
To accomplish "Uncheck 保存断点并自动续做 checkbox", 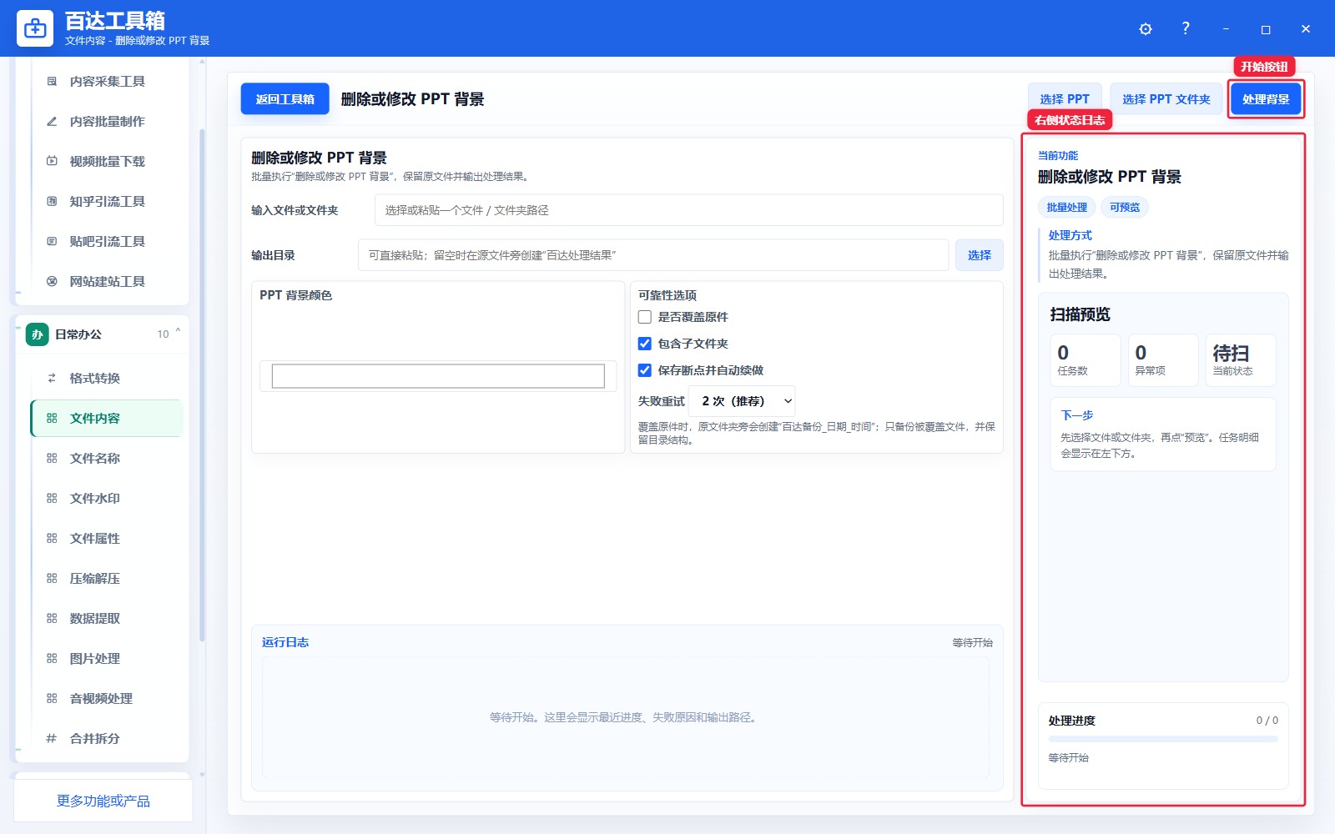I will tap(645, 370).
